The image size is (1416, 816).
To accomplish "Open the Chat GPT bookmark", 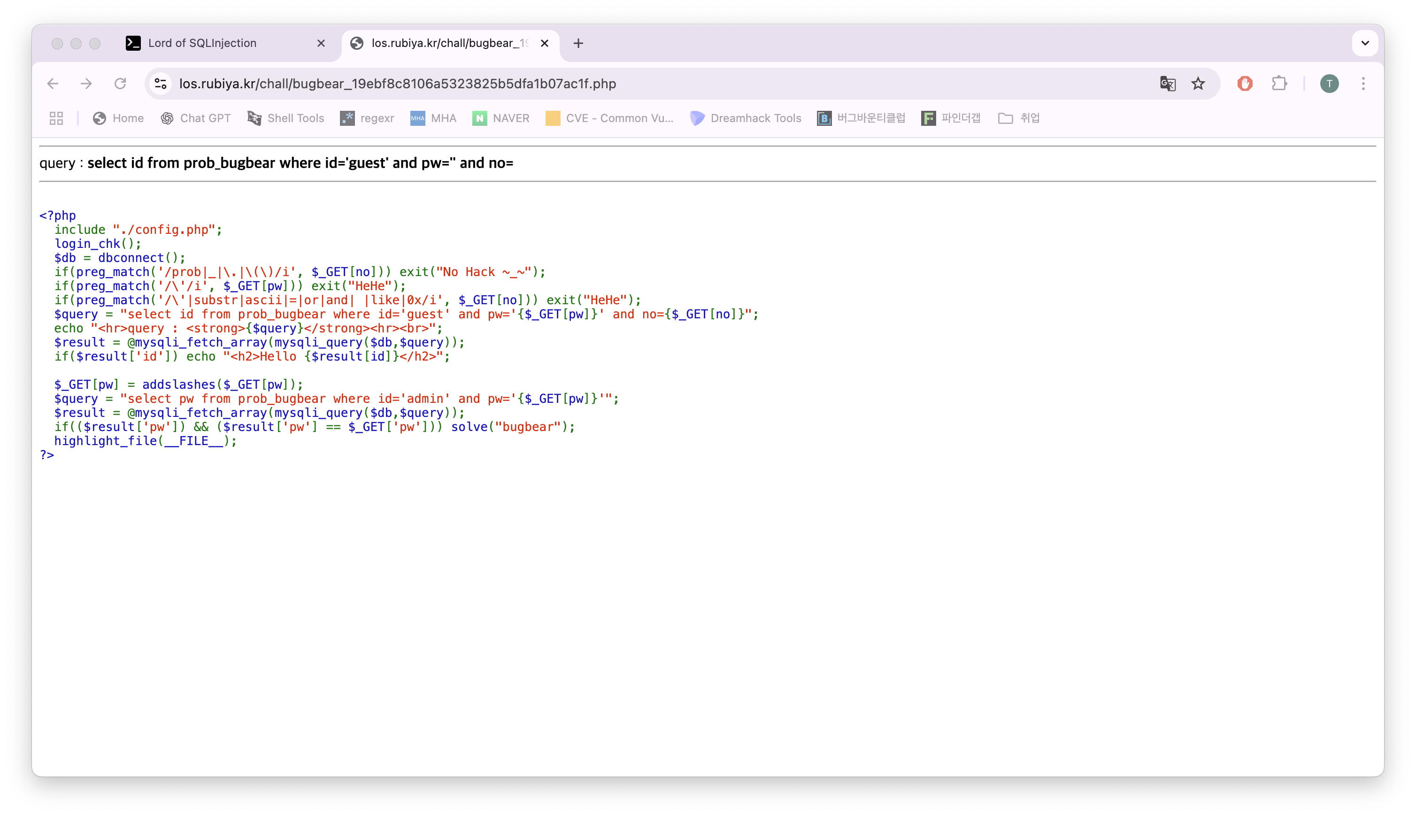I will coord(196,118).
